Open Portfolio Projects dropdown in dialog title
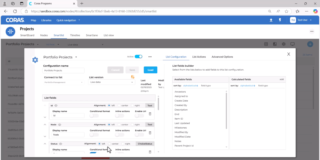This screenshot has height=160, width=320. (x=76, y=57)
